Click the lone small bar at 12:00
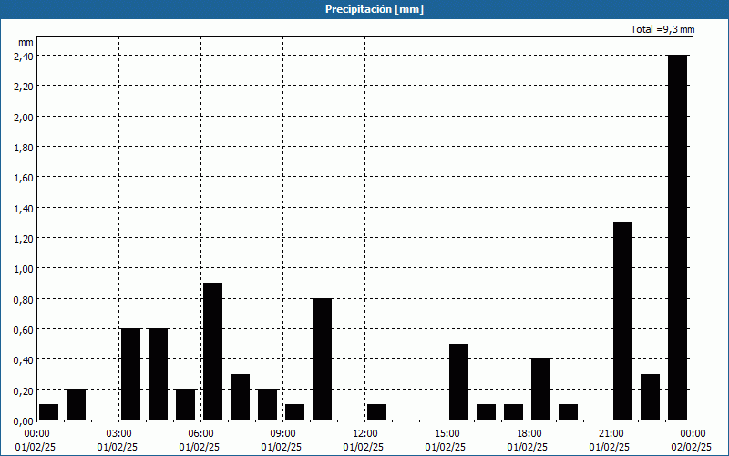 pos(376,412)
